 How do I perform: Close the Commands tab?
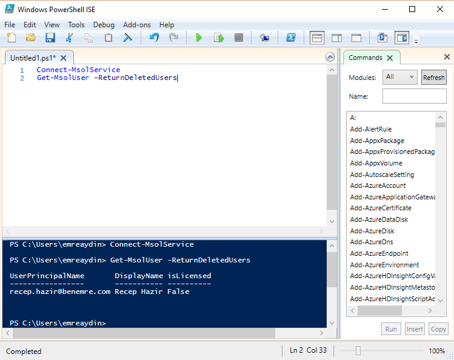pos(390,58)
